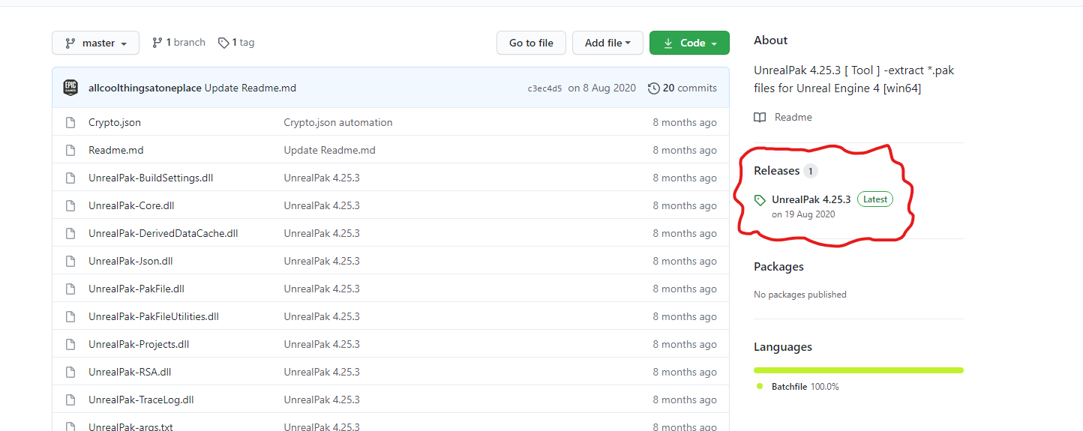Screen dimensions: 1083x431
Task: Click the file icon for Readme.md
Action: pos(70,150)
